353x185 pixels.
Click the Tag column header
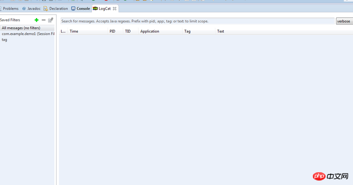point(199,31)
